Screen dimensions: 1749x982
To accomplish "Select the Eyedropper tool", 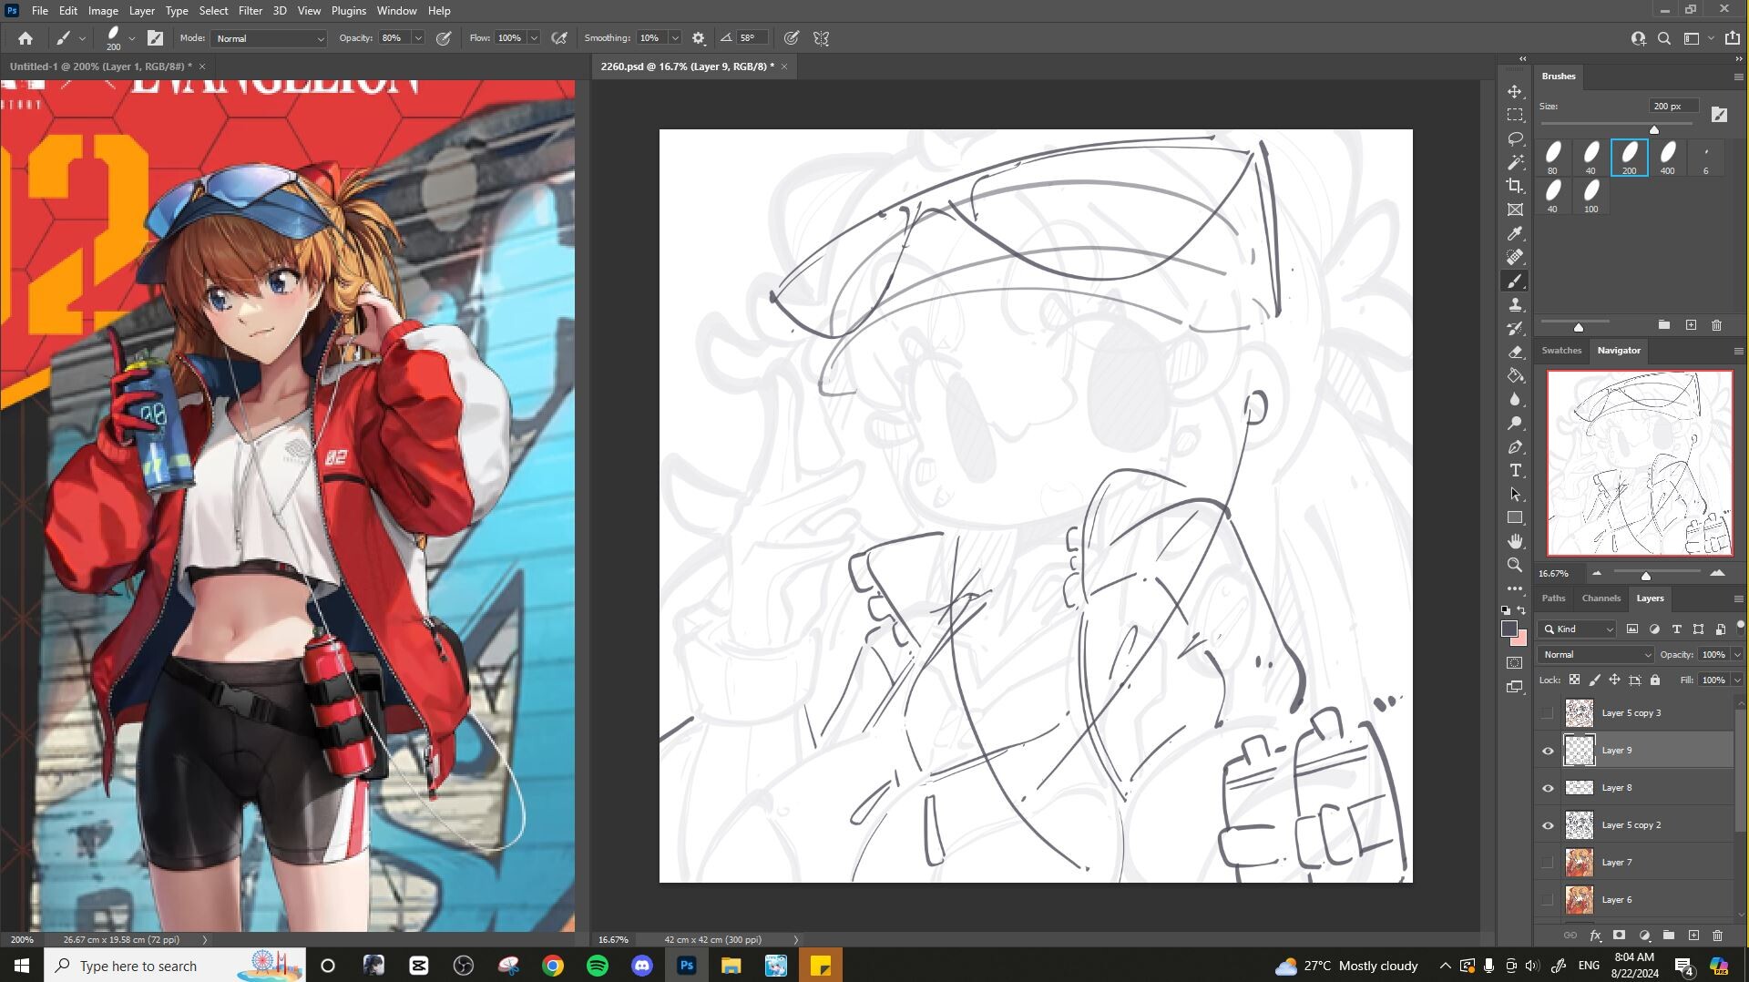I will 1515,234.
